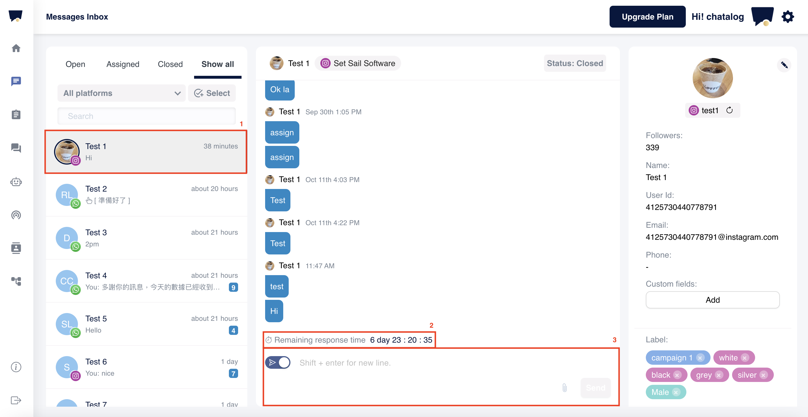This screenshot has width=808, height=417.
Task: Open the Test 5 conversation
Action: (x=146, y=324)
